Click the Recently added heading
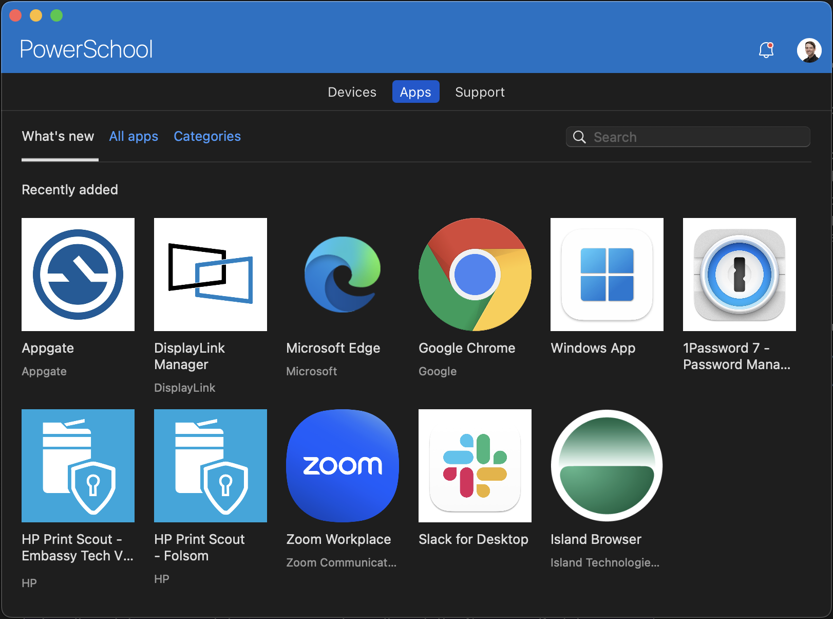833x619 pixels. (70, 190)
